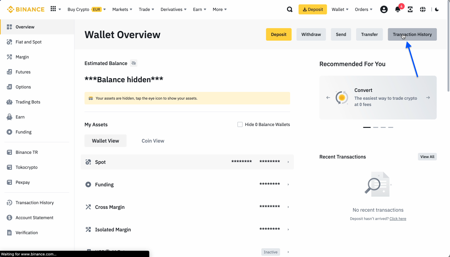Viewport: 450px width, 257px height.
Task: Click the Withdraw button
Action: [x=311, y=34]
